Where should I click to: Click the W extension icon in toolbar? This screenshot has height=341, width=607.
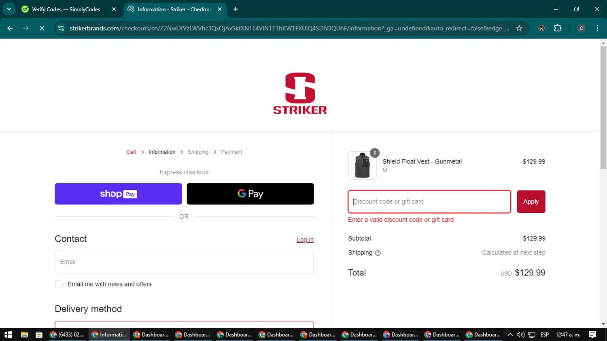(x=541, y=28)
